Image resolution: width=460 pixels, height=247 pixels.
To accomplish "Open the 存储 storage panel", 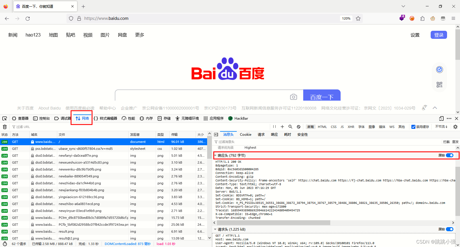I will pyautogui.click(x=164, y=118).
